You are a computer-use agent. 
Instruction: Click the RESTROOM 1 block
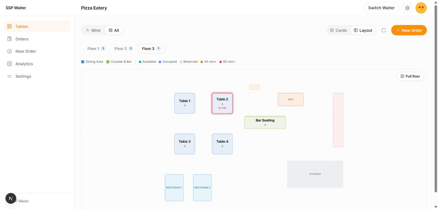pyautogui.click(x=174, y=188)
